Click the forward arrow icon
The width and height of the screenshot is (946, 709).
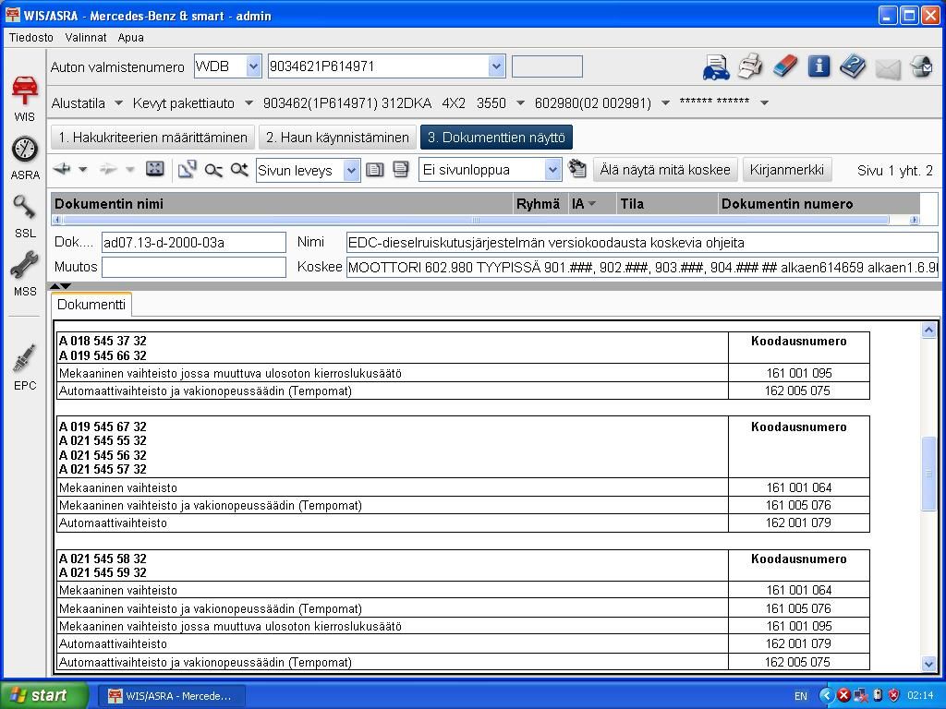click(109, 170)
